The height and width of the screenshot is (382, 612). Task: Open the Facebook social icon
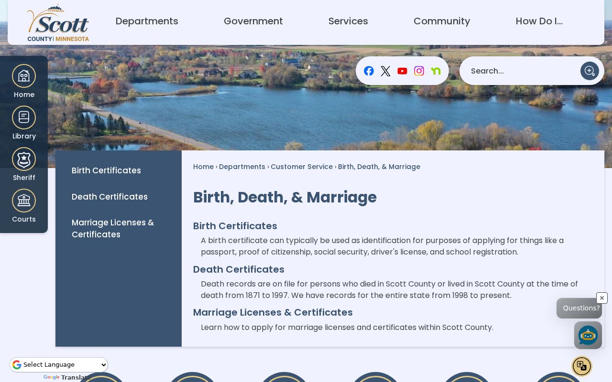(x=369, y=71)
